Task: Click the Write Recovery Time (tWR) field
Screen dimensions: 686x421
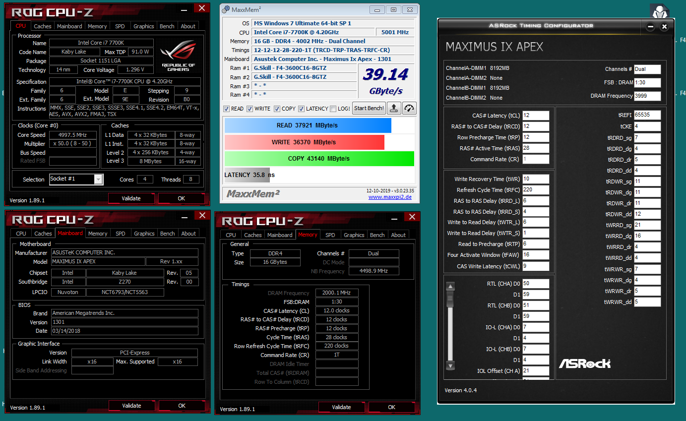Action: coord(536,179)
